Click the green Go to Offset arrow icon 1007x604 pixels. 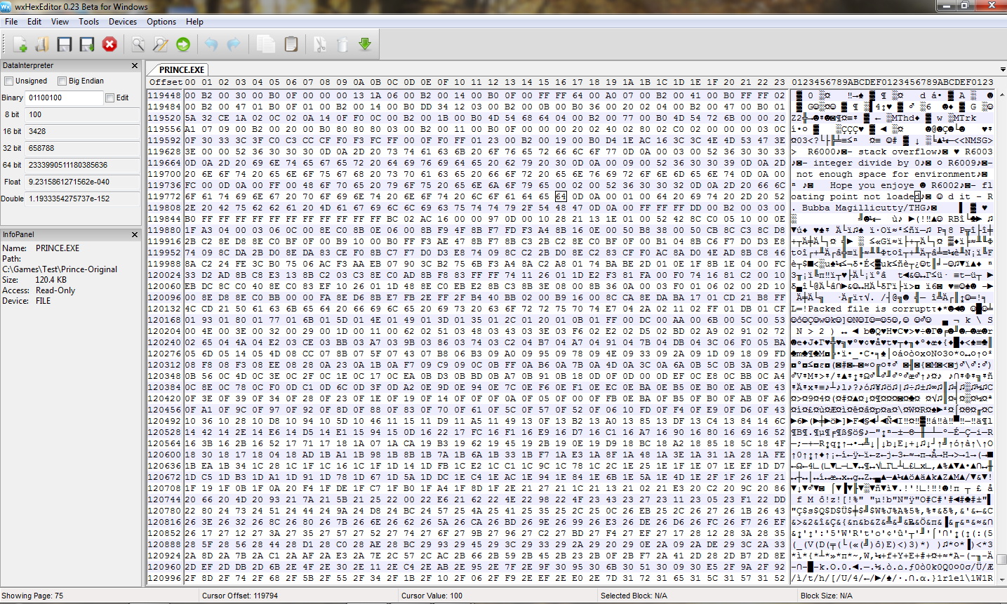click(x=183, y=45)
